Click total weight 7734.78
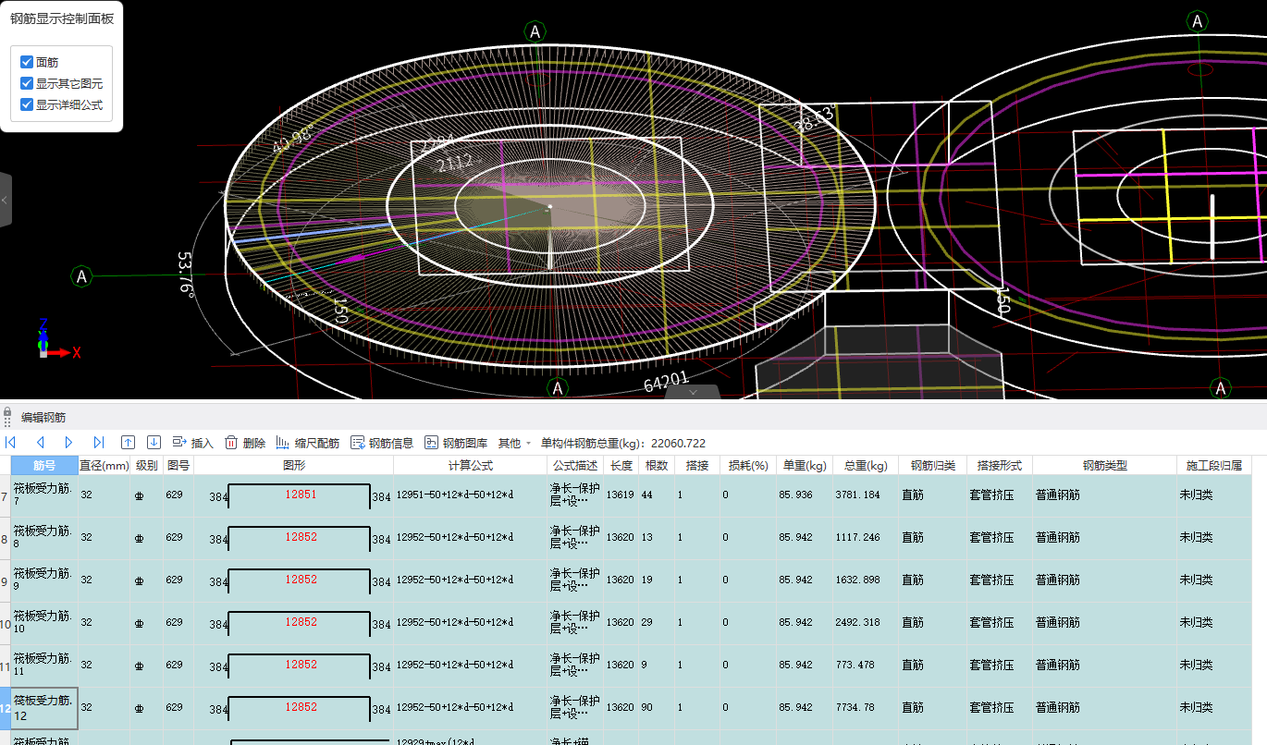Viewport: 1267px width, 745px height. coord(855,708)
